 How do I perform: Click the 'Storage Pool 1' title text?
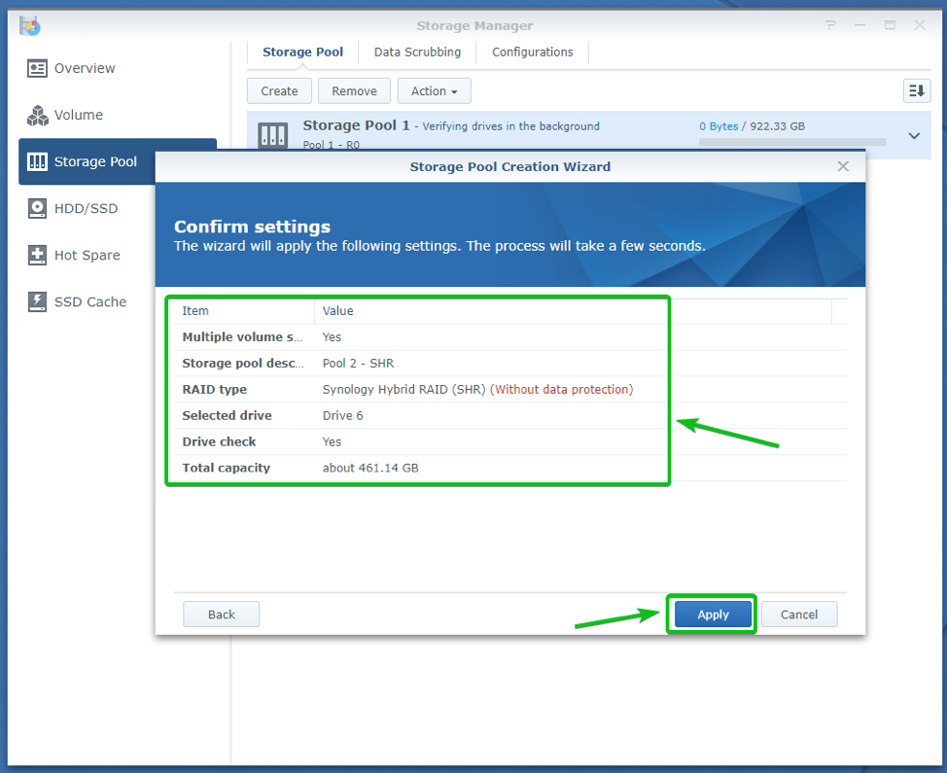point(356,125)
